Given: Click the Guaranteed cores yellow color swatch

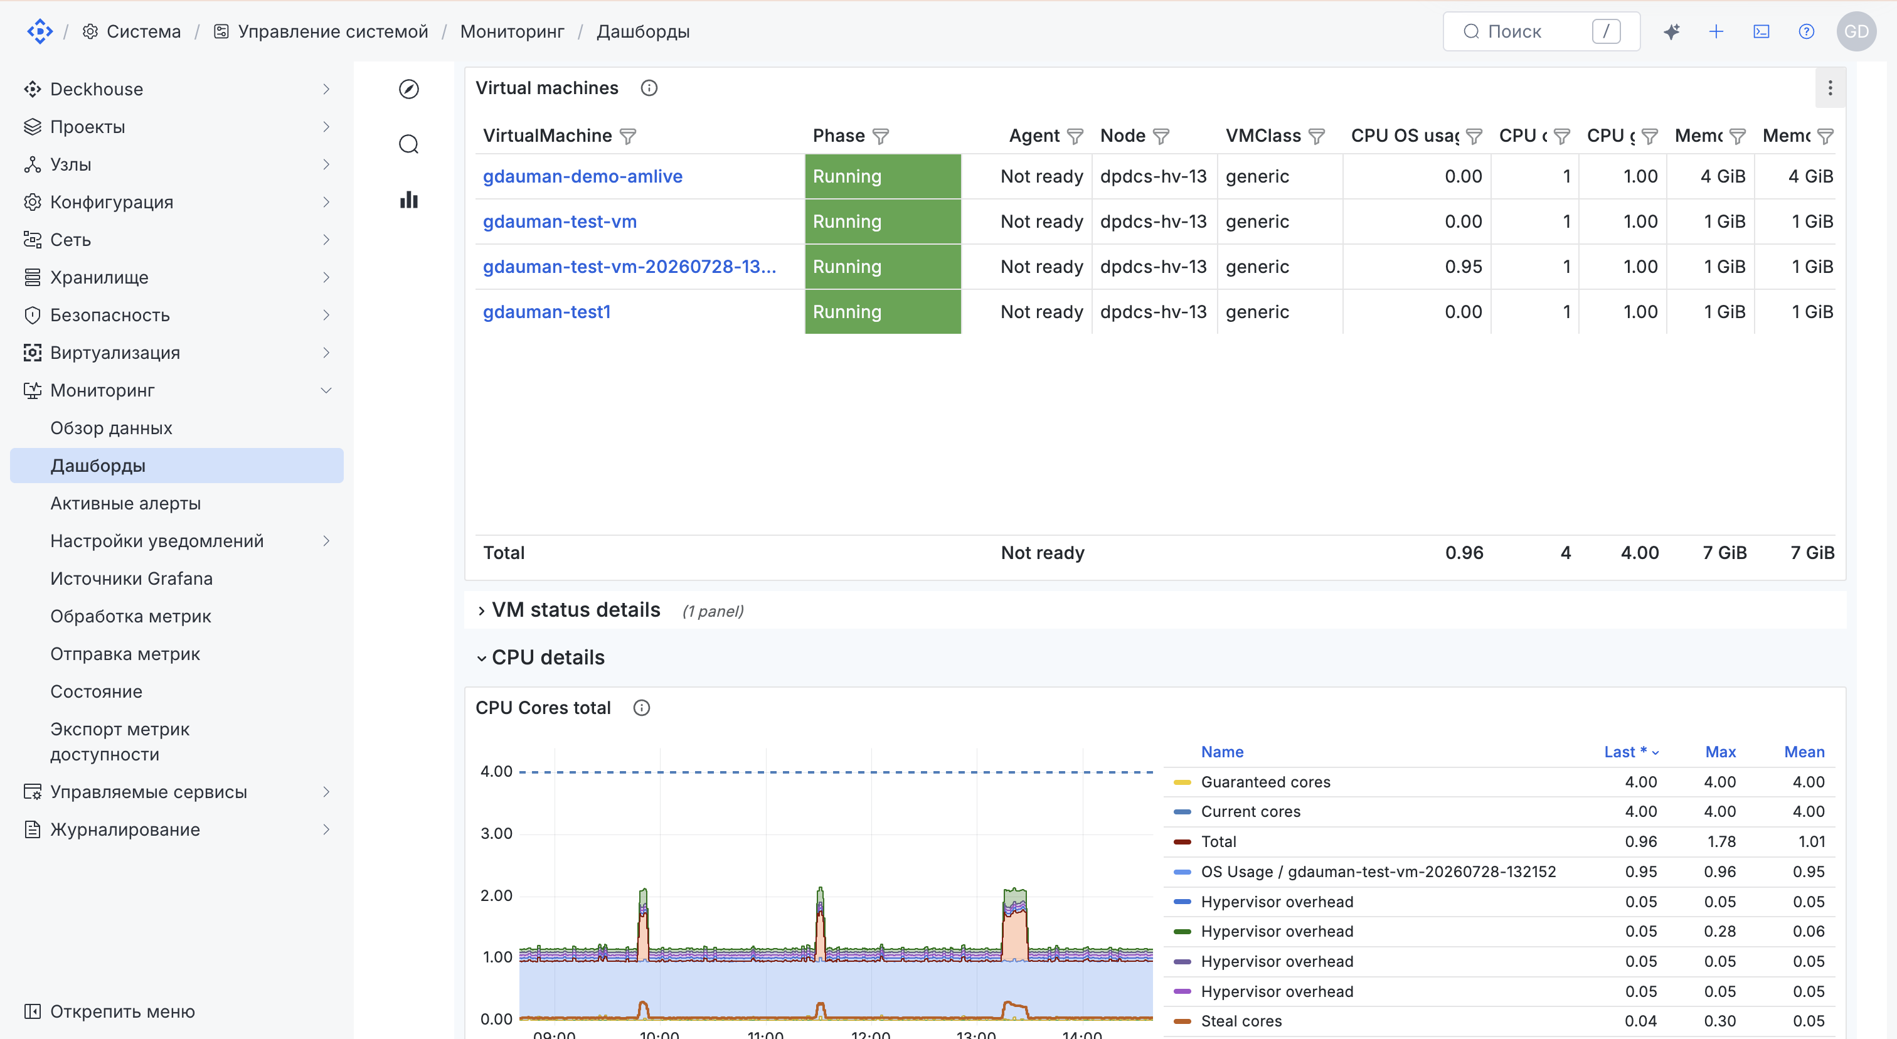Looking at the screenshot, I should [1182, 782].
